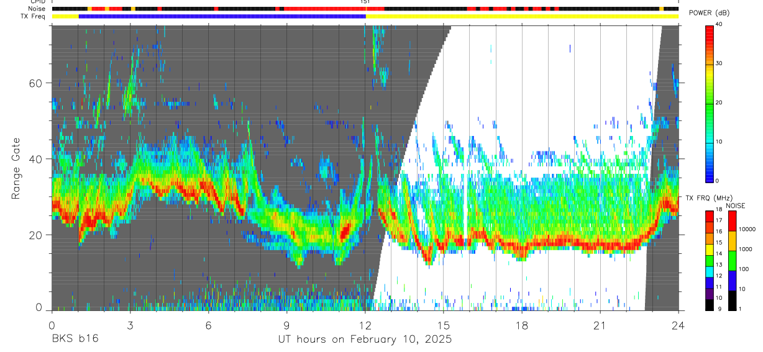This screenshot has width=763, height=352.
Task: Select the 18 MHz label on TX scale
Action: pyautogui.click(x=719, y=210)
